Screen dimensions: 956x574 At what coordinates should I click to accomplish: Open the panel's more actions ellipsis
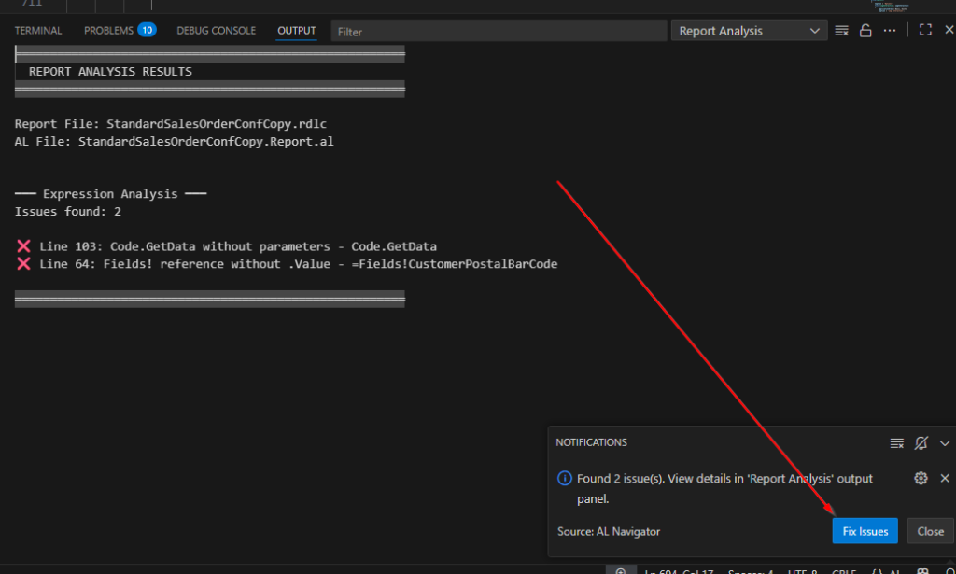[x=890, y=31]
